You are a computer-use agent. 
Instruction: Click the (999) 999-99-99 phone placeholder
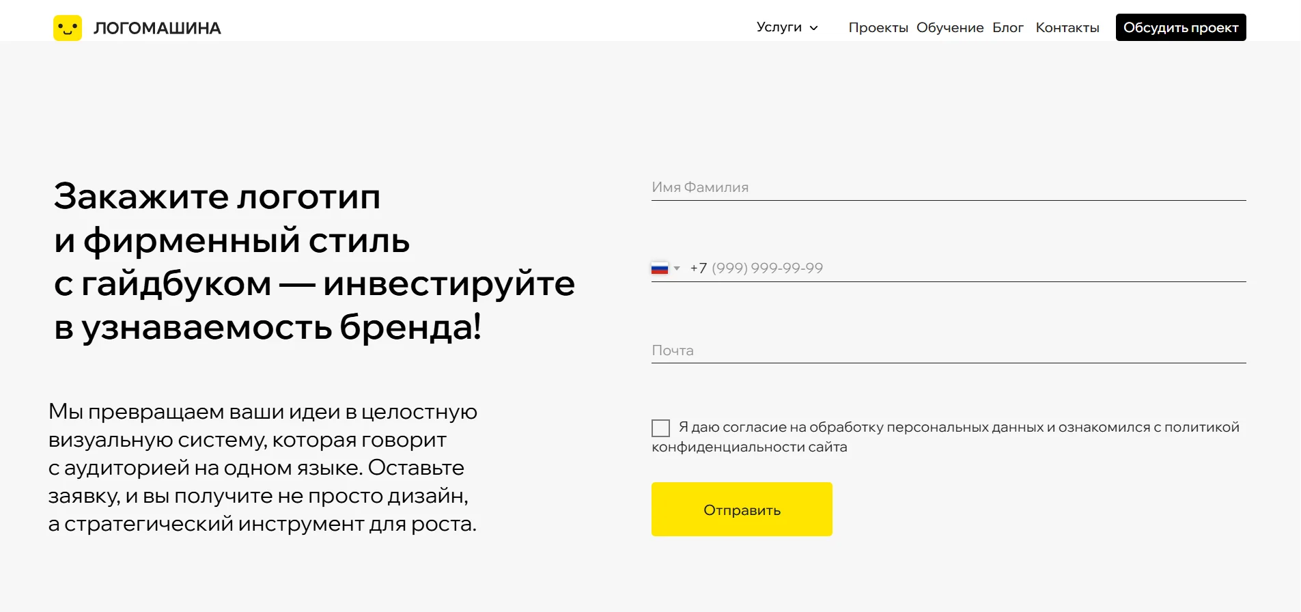click(767, 268)
